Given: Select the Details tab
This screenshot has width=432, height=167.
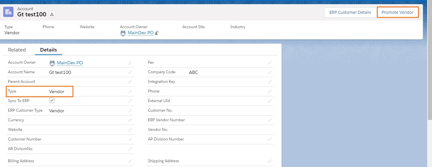Looking at the screenshot, I should click(x=48, y=50).
